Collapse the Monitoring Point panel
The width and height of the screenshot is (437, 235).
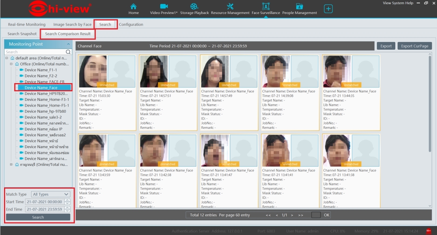68,44
